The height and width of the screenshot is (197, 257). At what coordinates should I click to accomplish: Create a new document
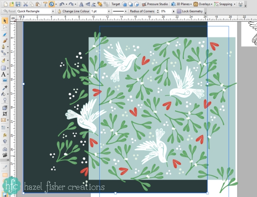click(6, 4)
